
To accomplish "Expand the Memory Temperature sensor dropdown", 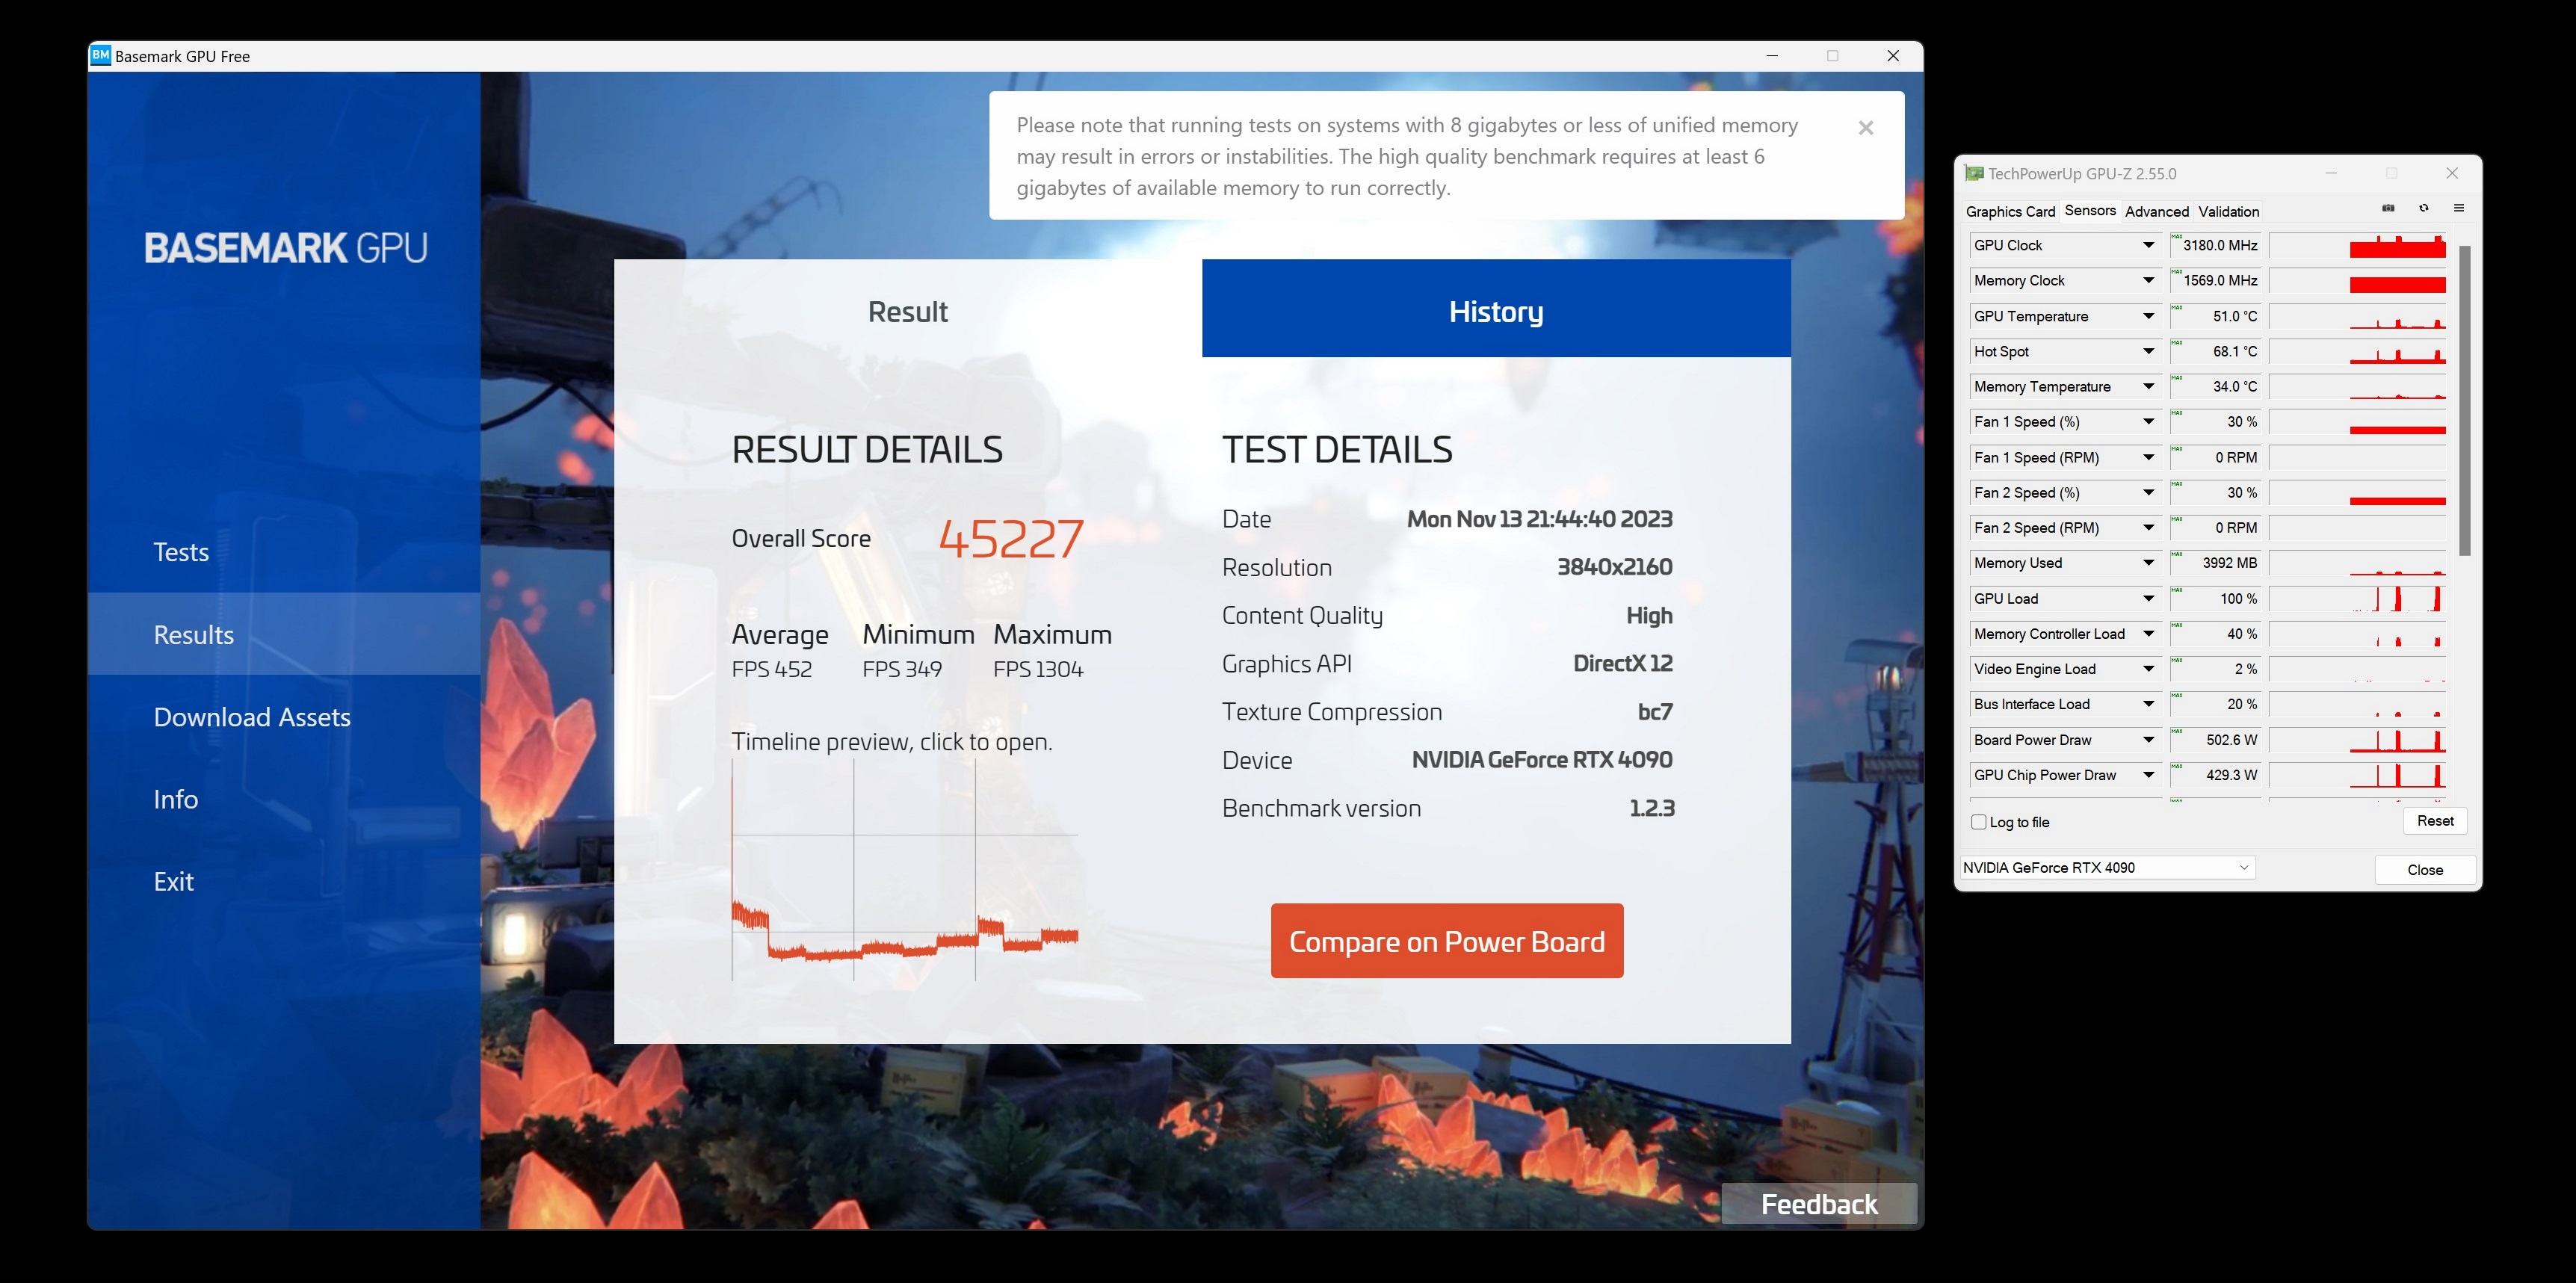I will click(2148, 386).
